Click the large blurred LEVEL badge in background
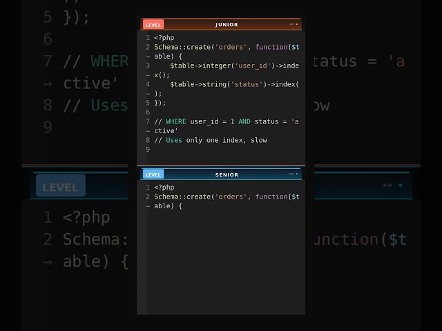Screen dimensions: 442x331 point(61,185)
